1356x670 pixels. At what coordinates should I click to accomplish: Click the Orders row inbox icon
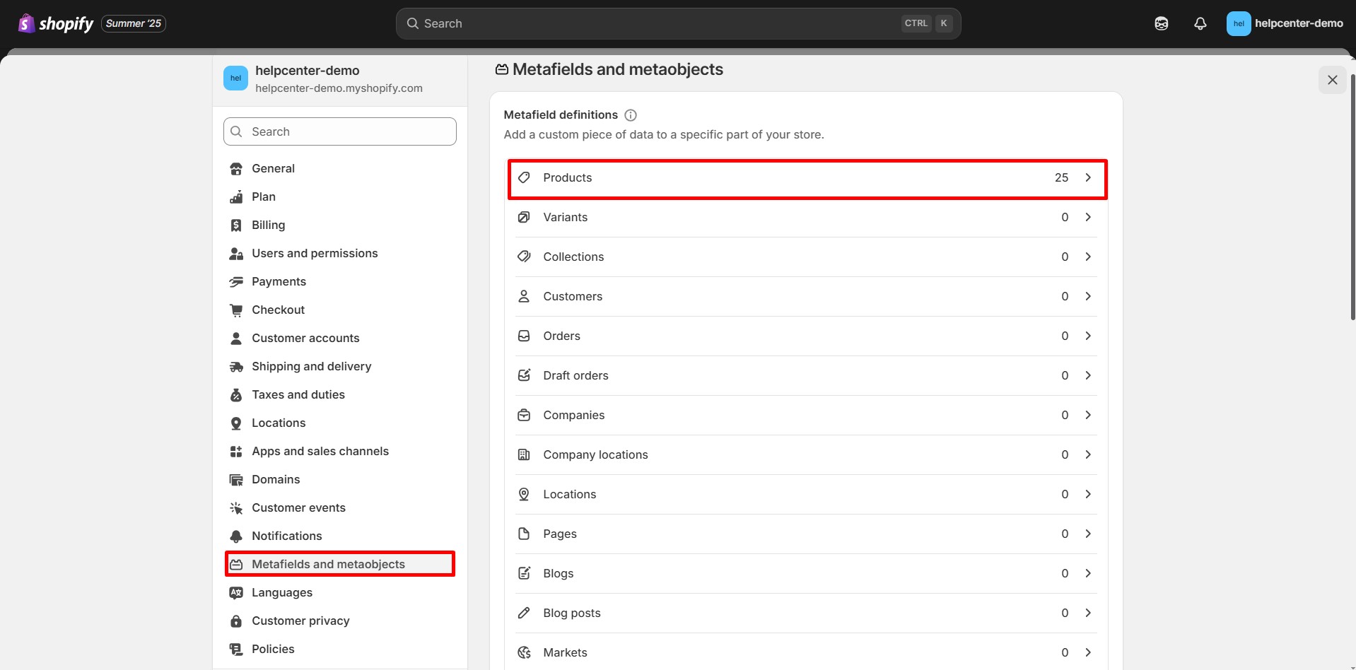(524, 336)
